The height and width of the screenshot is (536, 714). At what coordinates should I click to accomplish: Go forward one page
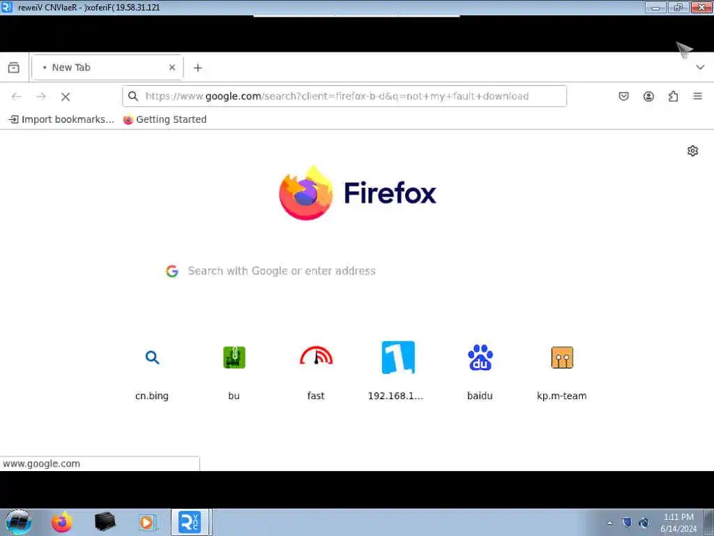click(x=41, y=96)
